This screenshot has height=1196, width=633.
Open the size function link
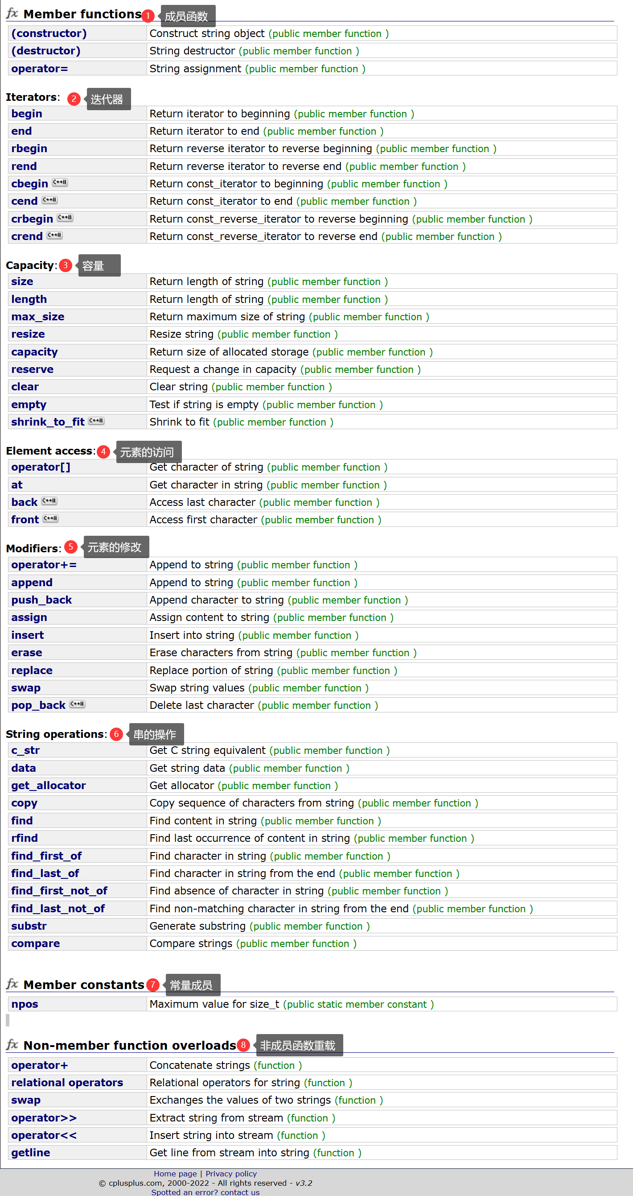click(22, 281)
